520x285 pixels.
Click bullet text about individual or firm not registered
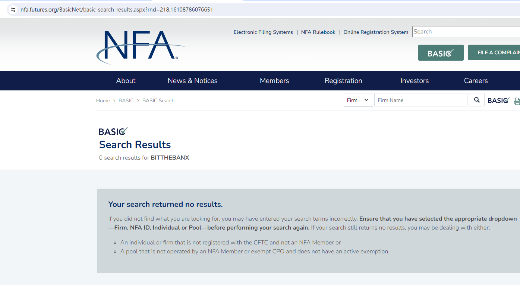point(230,243)
